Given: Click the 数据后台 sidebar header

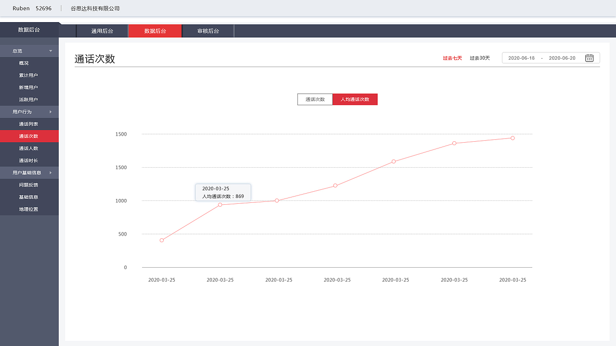Looking at the screenshot, I should coord(29,30).
